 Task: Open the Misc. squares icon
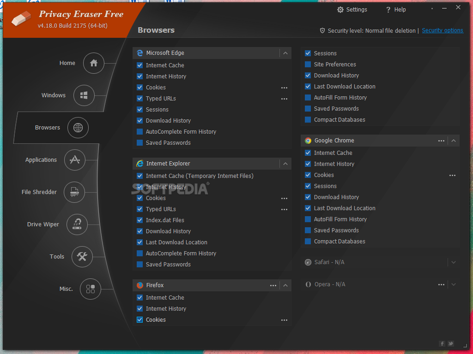pyautogui.click(x=90, y=289)
